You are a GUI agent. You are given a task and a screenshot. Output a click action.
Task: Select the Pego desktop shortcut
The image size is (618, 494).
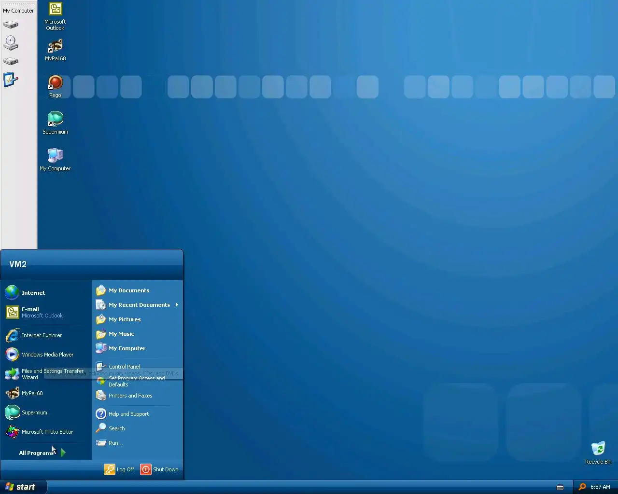(55, 86)
